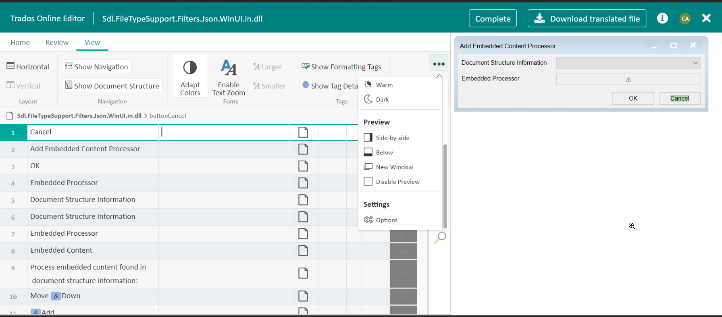Switch to the Review tab
This screenshot has width=722, height=317.
click(57, 42)
